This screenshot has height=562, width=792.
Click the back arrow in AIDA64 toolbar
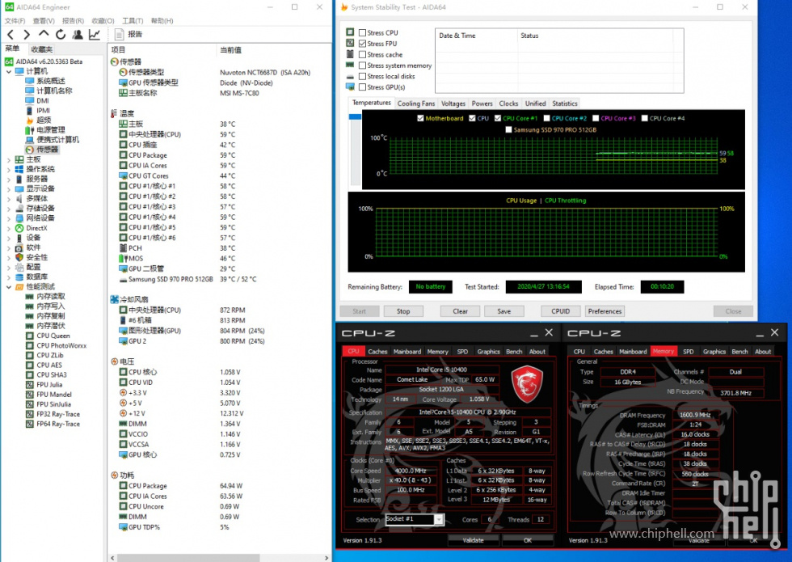[x=11, y=34]
